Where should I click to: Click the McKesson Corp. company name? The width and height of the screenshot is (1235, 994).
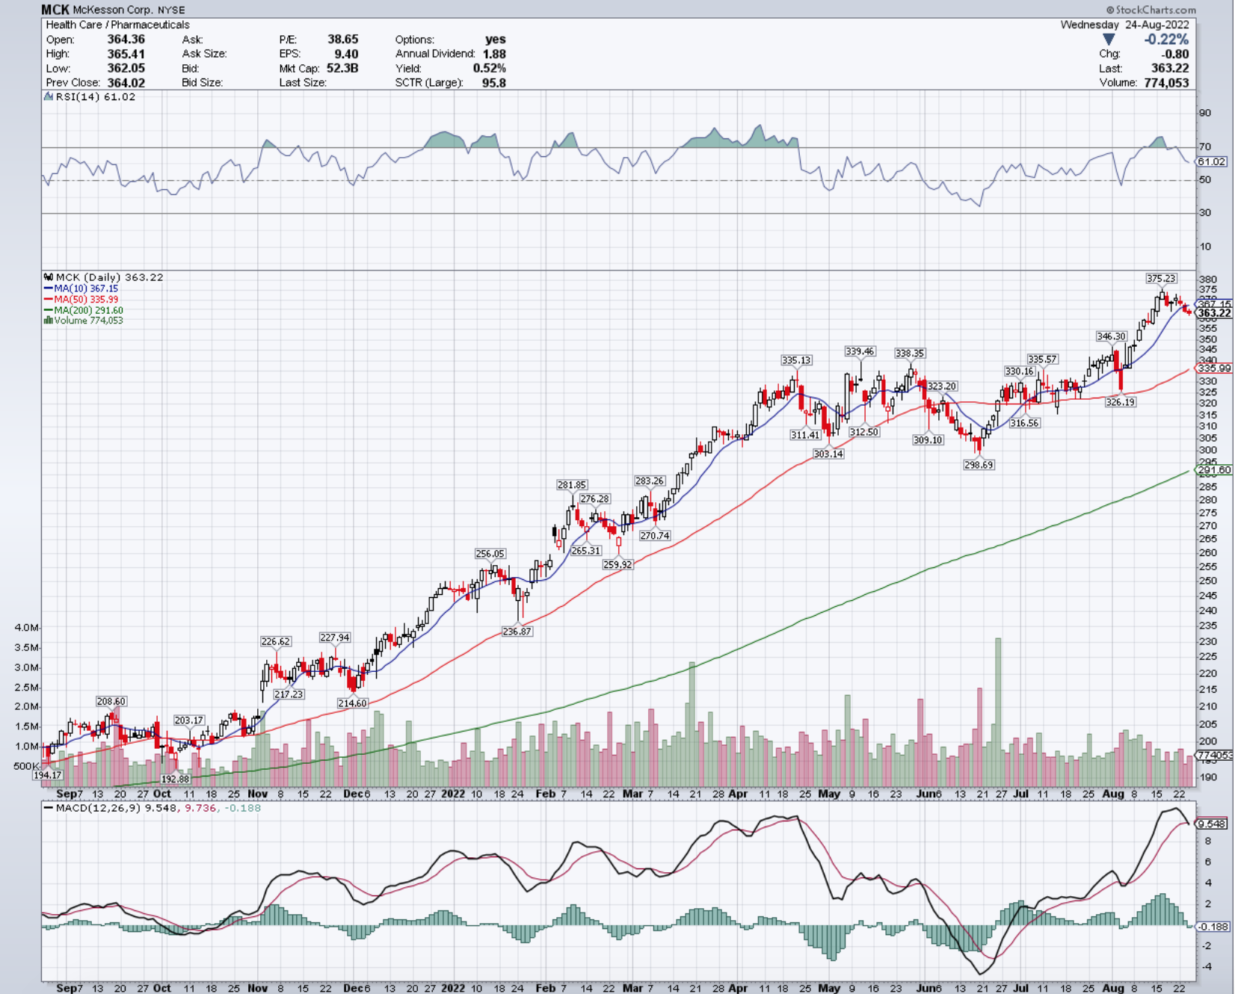[114, 10]
